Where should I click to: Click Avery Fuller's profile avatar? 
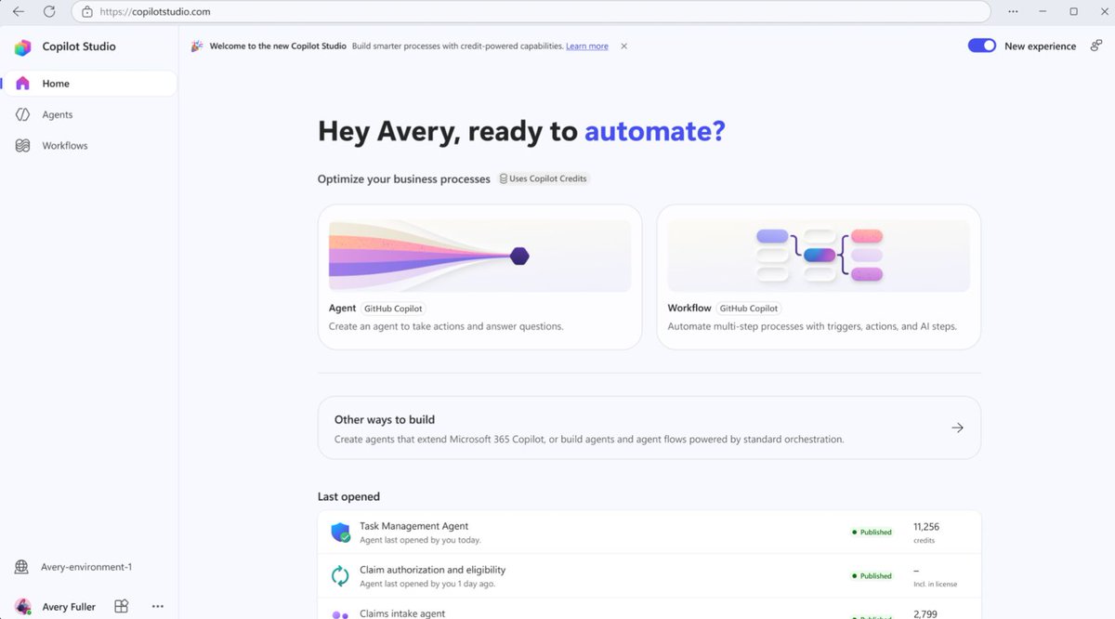pos(23,606)
